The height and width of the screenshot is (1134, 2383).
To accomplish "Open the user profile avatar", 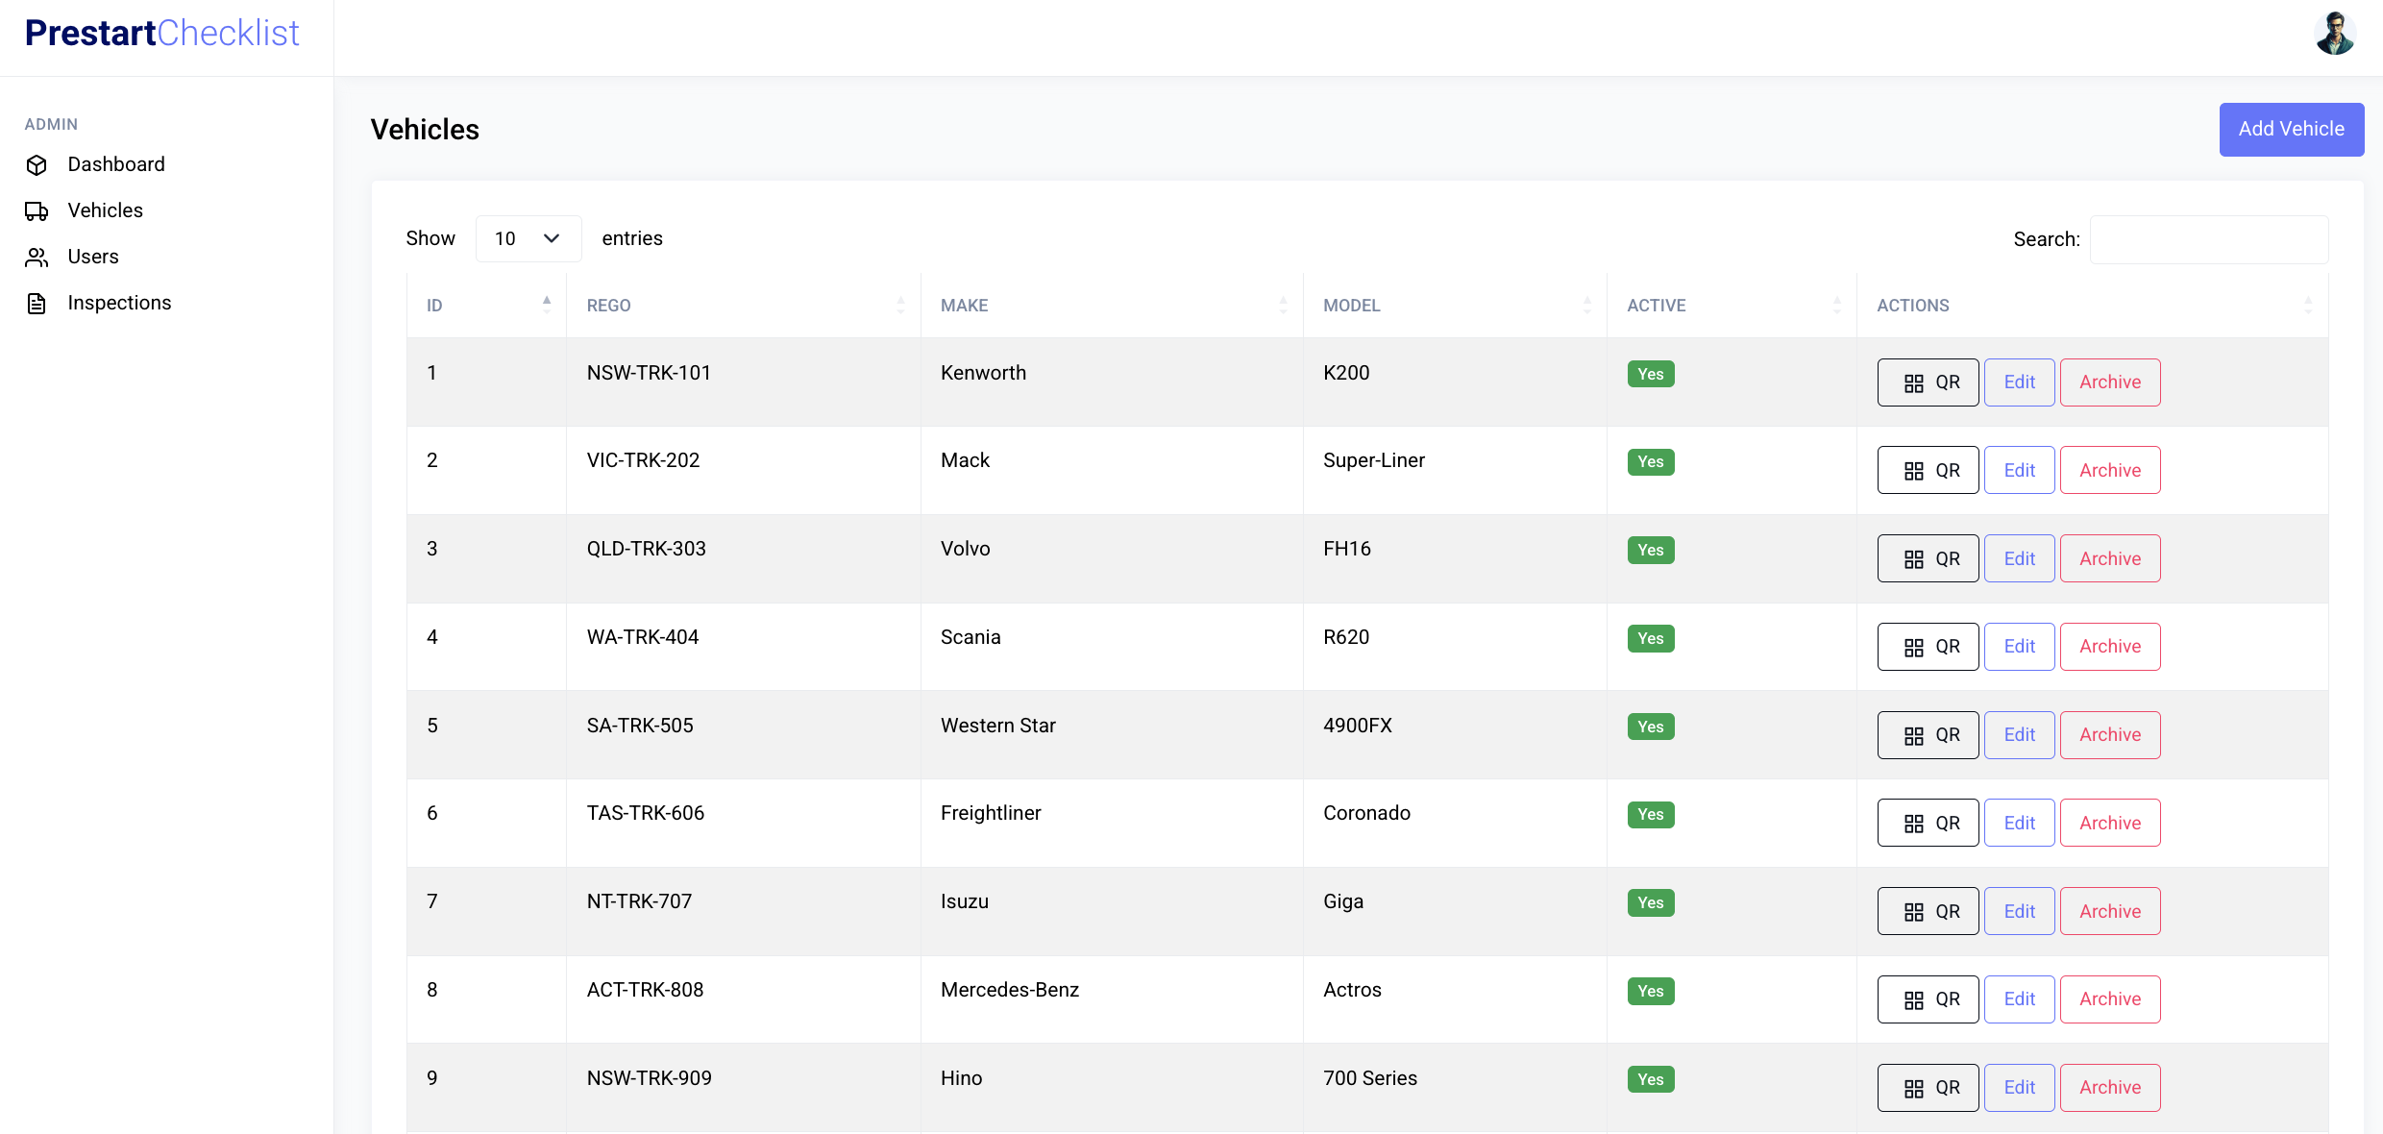I will click(x=2334, y=34).
